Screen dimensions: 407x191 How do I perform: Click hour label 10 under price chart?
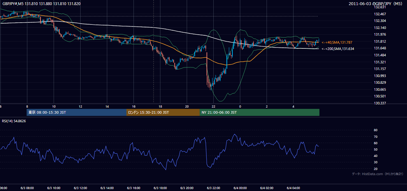[54, 107]
